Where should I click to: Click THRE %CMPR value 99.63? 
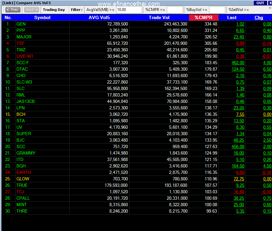[x=212, y=211]
